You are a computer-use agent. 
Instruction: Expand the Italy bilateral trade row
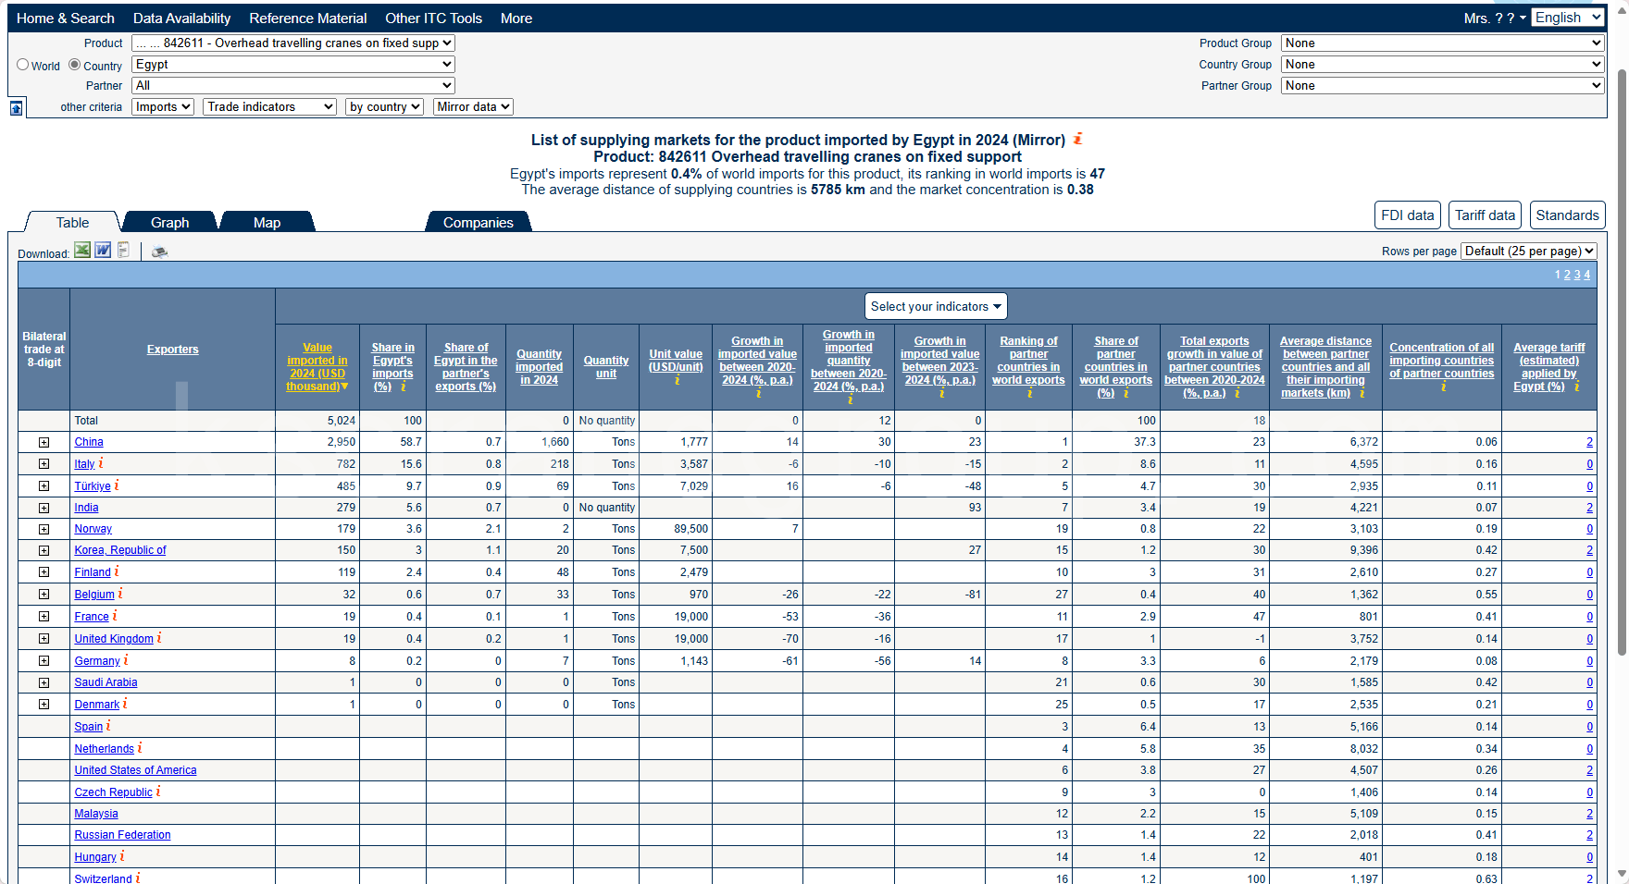click(x=44, y=464)
